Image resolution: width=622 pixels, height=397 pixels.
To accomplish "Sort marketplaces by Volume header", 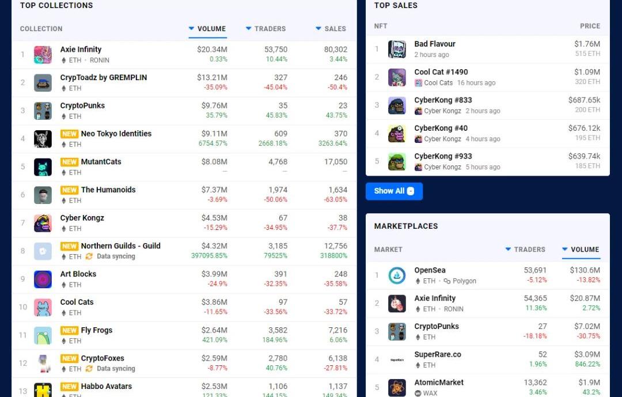I will click(x=581, y=249).
